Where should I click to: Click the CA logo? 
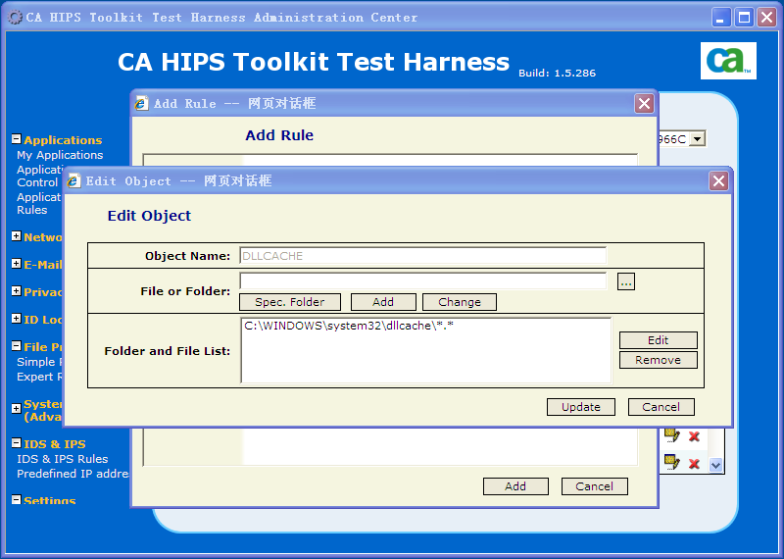coord(728,61)
